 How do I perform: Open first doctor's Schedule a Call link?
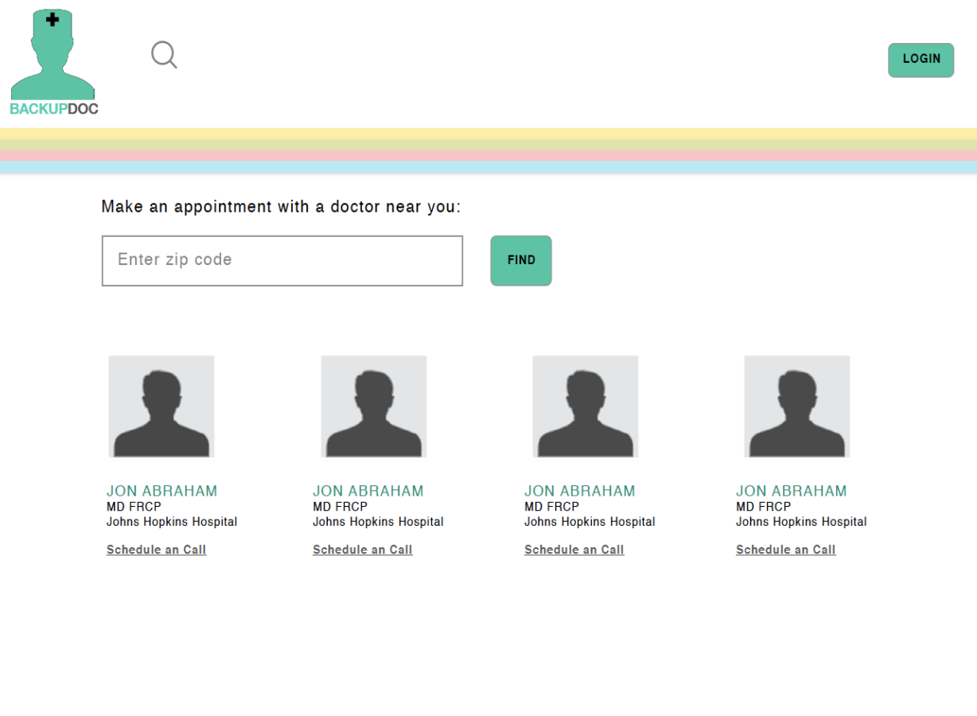[x=157, y=550]
